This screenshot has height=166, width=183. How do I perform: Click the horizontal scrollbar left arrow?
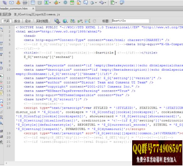[x=6, y=163]
